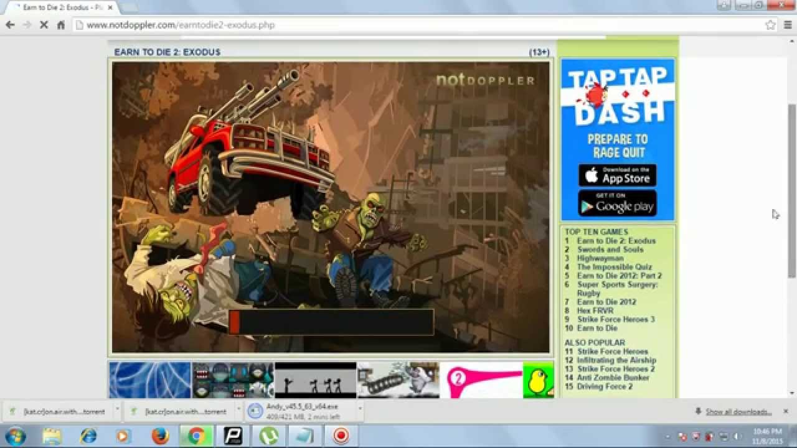Switch to Chrome on the taskbar

[197, 436]
